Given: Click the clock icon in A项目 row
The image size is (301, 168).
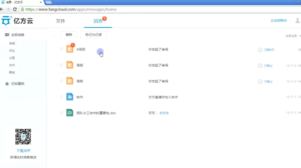Looking at the screenshot, I should click(260, 50).
